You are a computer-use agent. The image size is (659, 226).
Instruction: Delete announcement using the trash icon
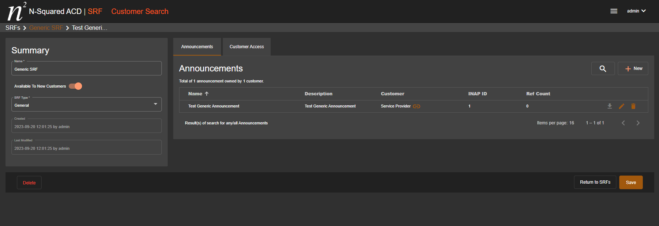click(633, 106)
